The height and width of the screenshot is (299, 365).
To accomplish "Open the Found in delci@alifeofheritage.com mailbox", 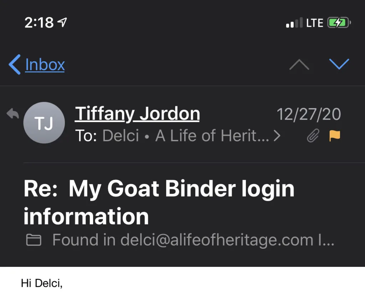I will coord(193,240).
